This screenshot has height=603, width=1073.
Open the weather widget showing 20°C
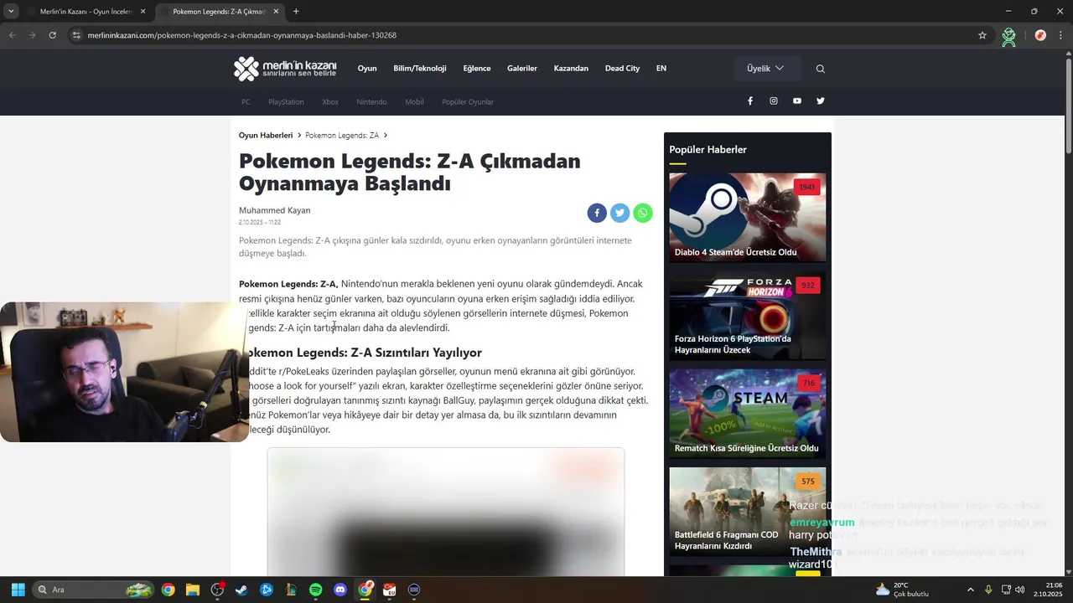click(x=902, y=590)
